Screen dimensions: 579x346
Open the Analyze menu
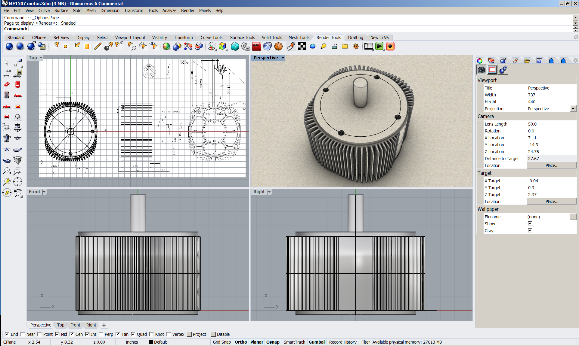click(x=169, y=11)
